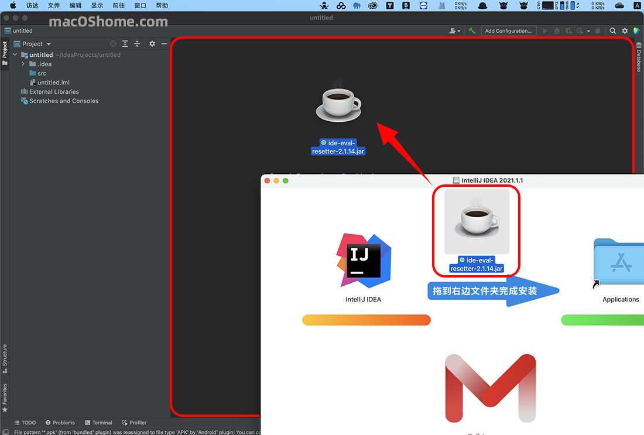This screenshot has width=644, height=435.
Task: Open dropdown arrow next to profiler run icon
Action: (588, 31)
